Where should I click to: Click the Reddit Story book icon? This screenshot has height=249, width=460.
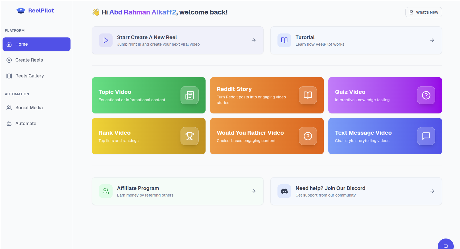click(308, 95)
